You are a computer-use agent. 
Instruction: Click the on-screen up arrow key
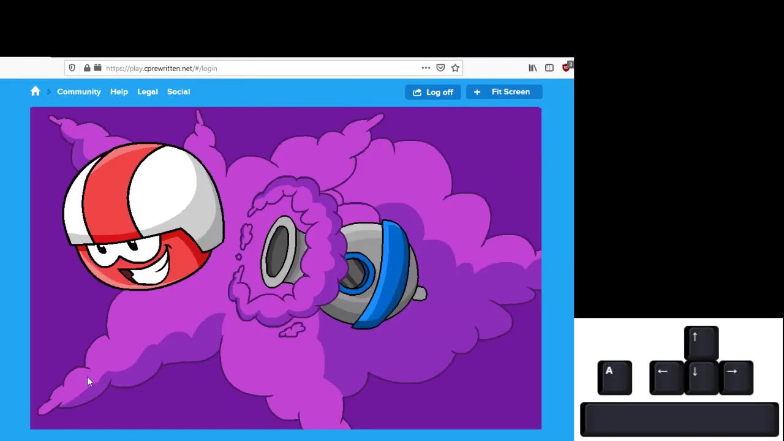coord(701,343)
